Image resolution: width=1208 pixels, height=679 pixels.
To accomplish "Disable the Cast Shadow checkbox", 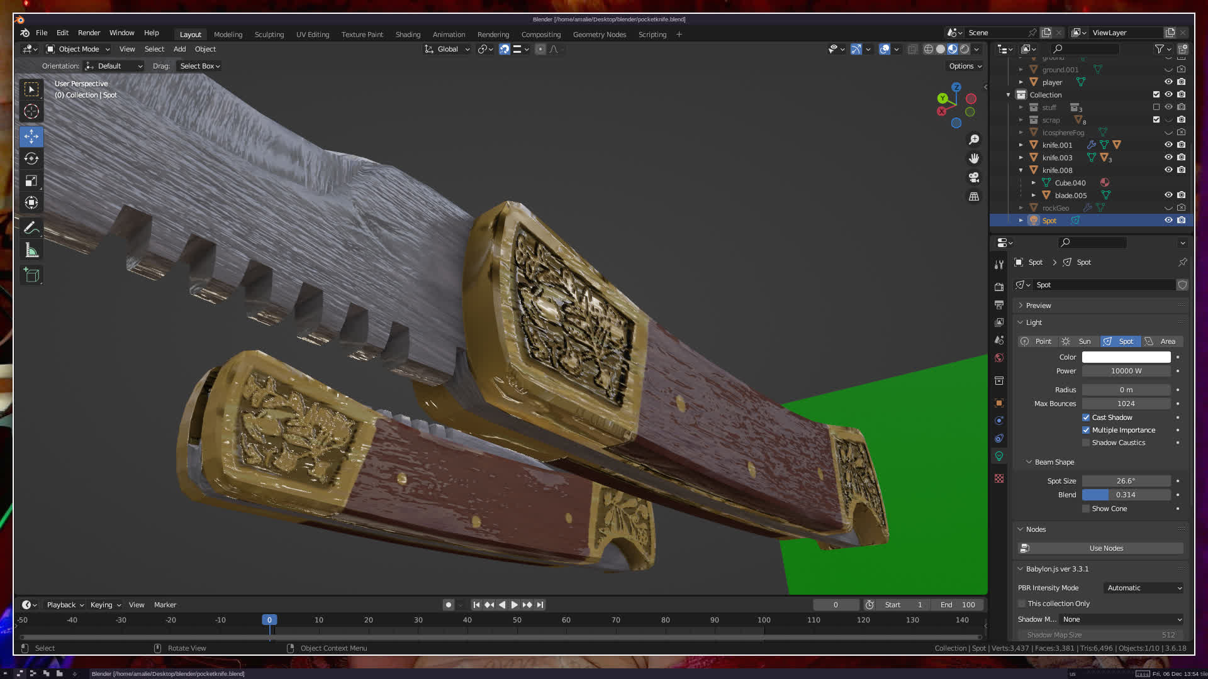I will coord(1086,417).
